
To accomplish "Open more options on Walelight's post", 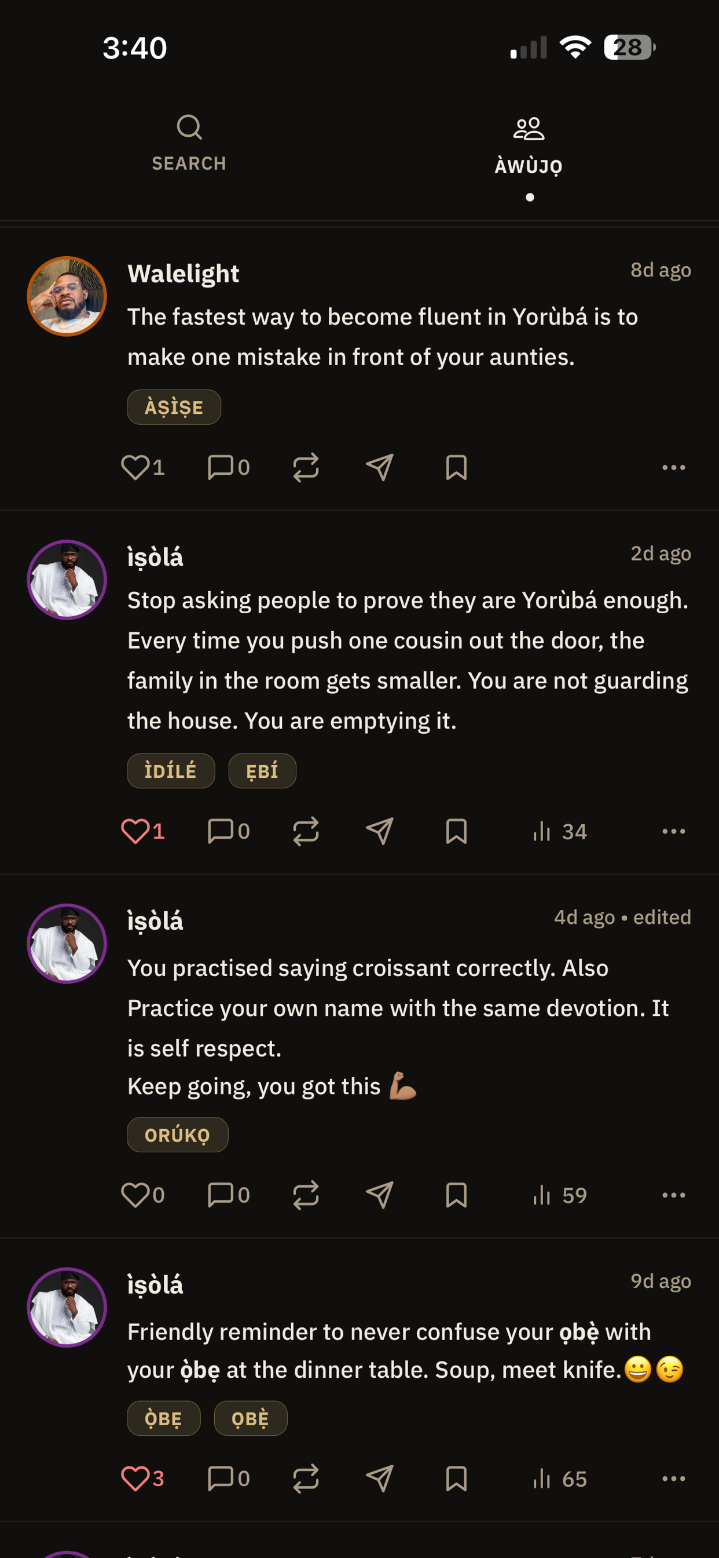I will (x=674, y=468).
